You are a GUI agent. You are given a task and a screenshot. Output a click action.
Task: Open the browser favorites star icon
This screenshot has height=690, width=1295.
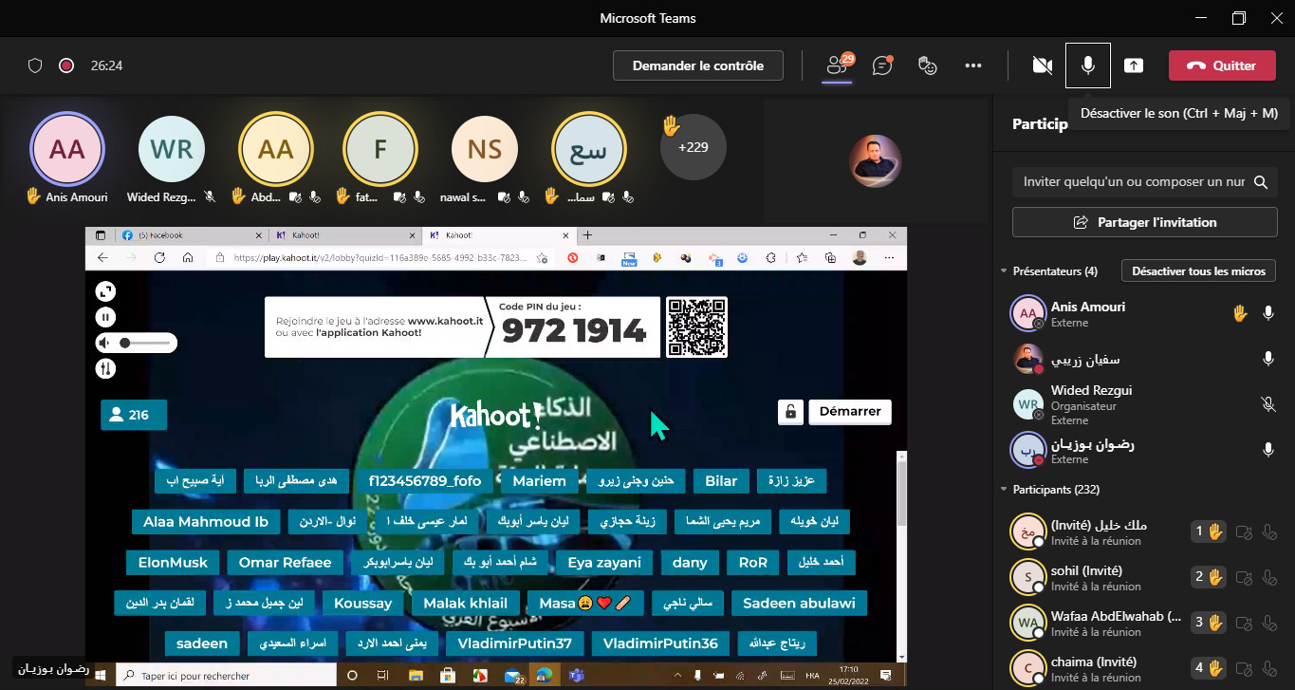pyautogui.click(x=803, y=257)
